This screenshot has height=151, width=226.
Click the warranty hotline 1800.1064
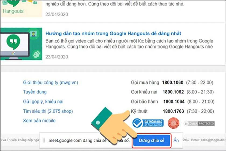174,102
